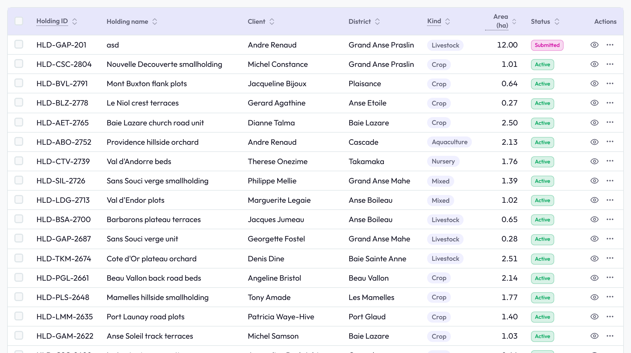
Task: Toggle the select-all checkbox in header
Action: tap(19, 21)
